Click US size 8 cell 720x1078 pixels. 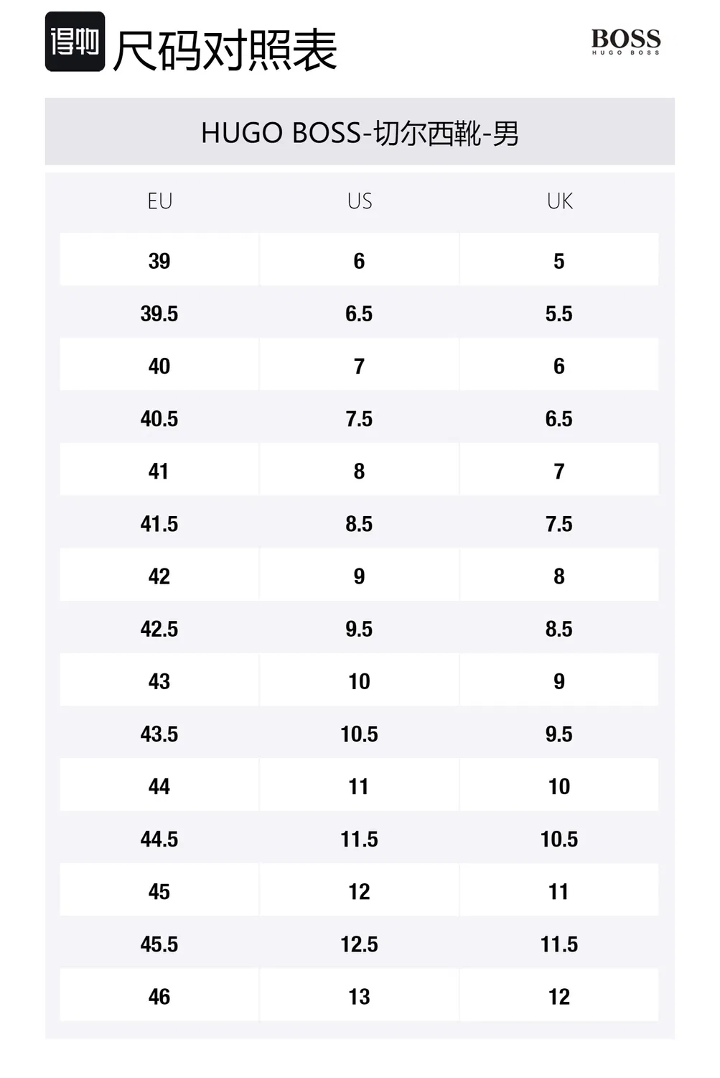pos(360,471)
